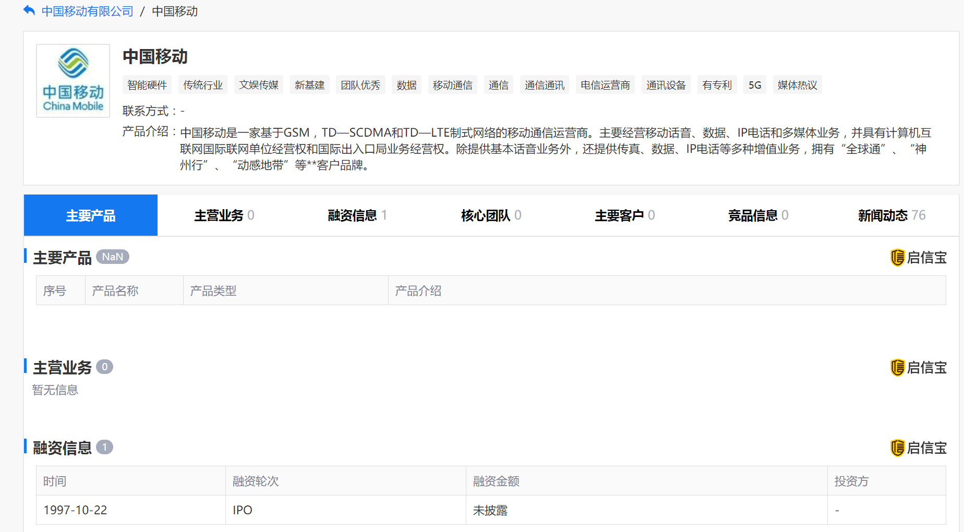Click the 产品介绍 column header

click(667, 291)
